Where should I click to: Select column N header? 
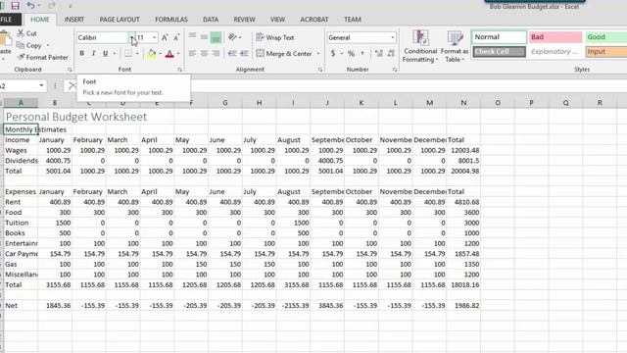click(x=463, y=103)
